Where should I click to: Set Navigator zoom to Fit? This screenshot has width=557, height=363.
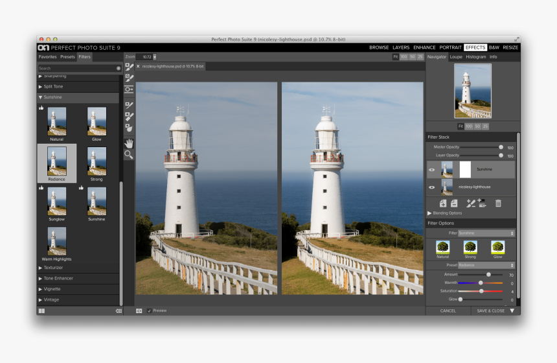[460, 126]
